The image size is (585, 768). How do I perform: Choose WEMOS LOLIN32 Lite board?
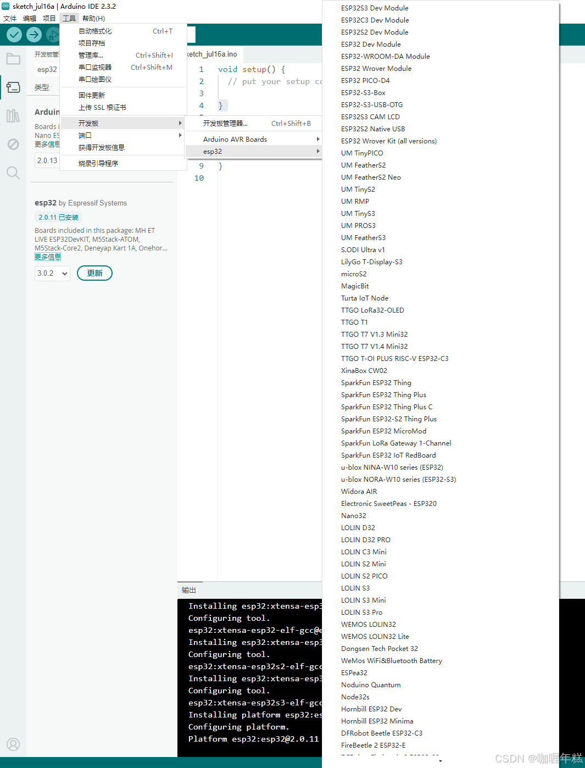click(441, 637)
